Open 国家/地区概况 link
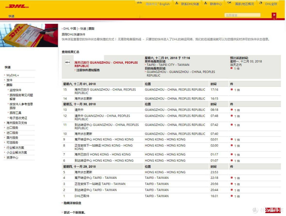The image size is (286, 216). tap(244, 4)
